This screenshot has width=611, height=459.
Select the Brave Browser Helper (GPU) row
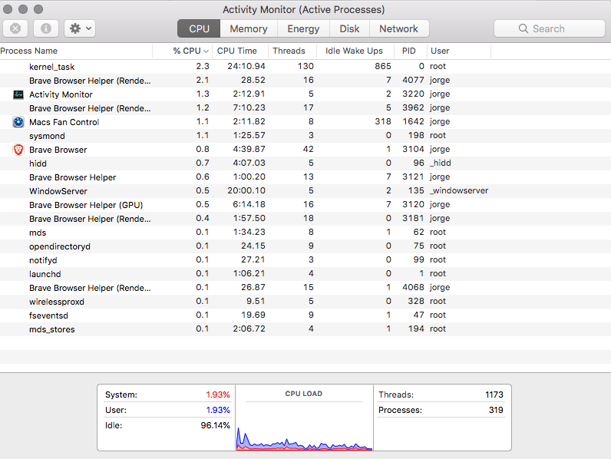tap(305, 205)
